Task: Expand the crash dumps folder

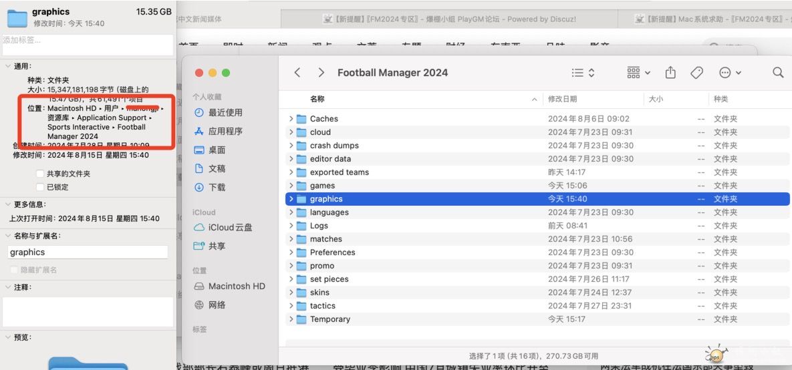Action: click(291, 146)
